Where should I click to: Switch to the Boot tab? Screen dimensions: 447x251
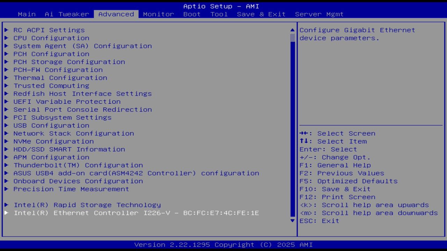pos(192,14)
